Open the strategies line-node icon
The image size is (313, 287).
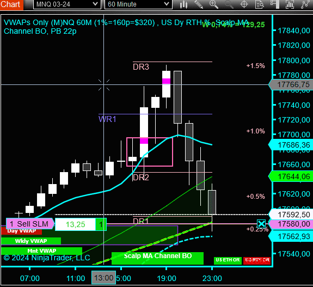pyautogui.click(x=305, y=4)
